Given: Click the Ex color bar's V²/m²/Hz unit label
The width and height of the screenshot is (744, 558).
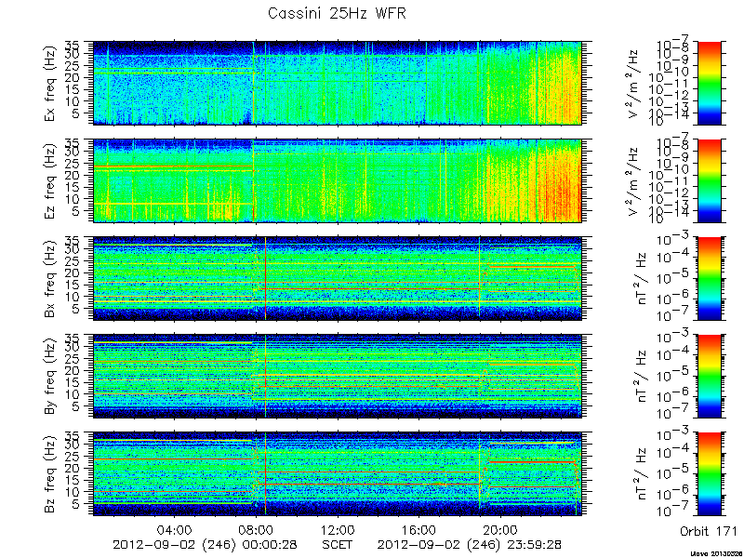Looking at the screenshot, I should point(634,83).
